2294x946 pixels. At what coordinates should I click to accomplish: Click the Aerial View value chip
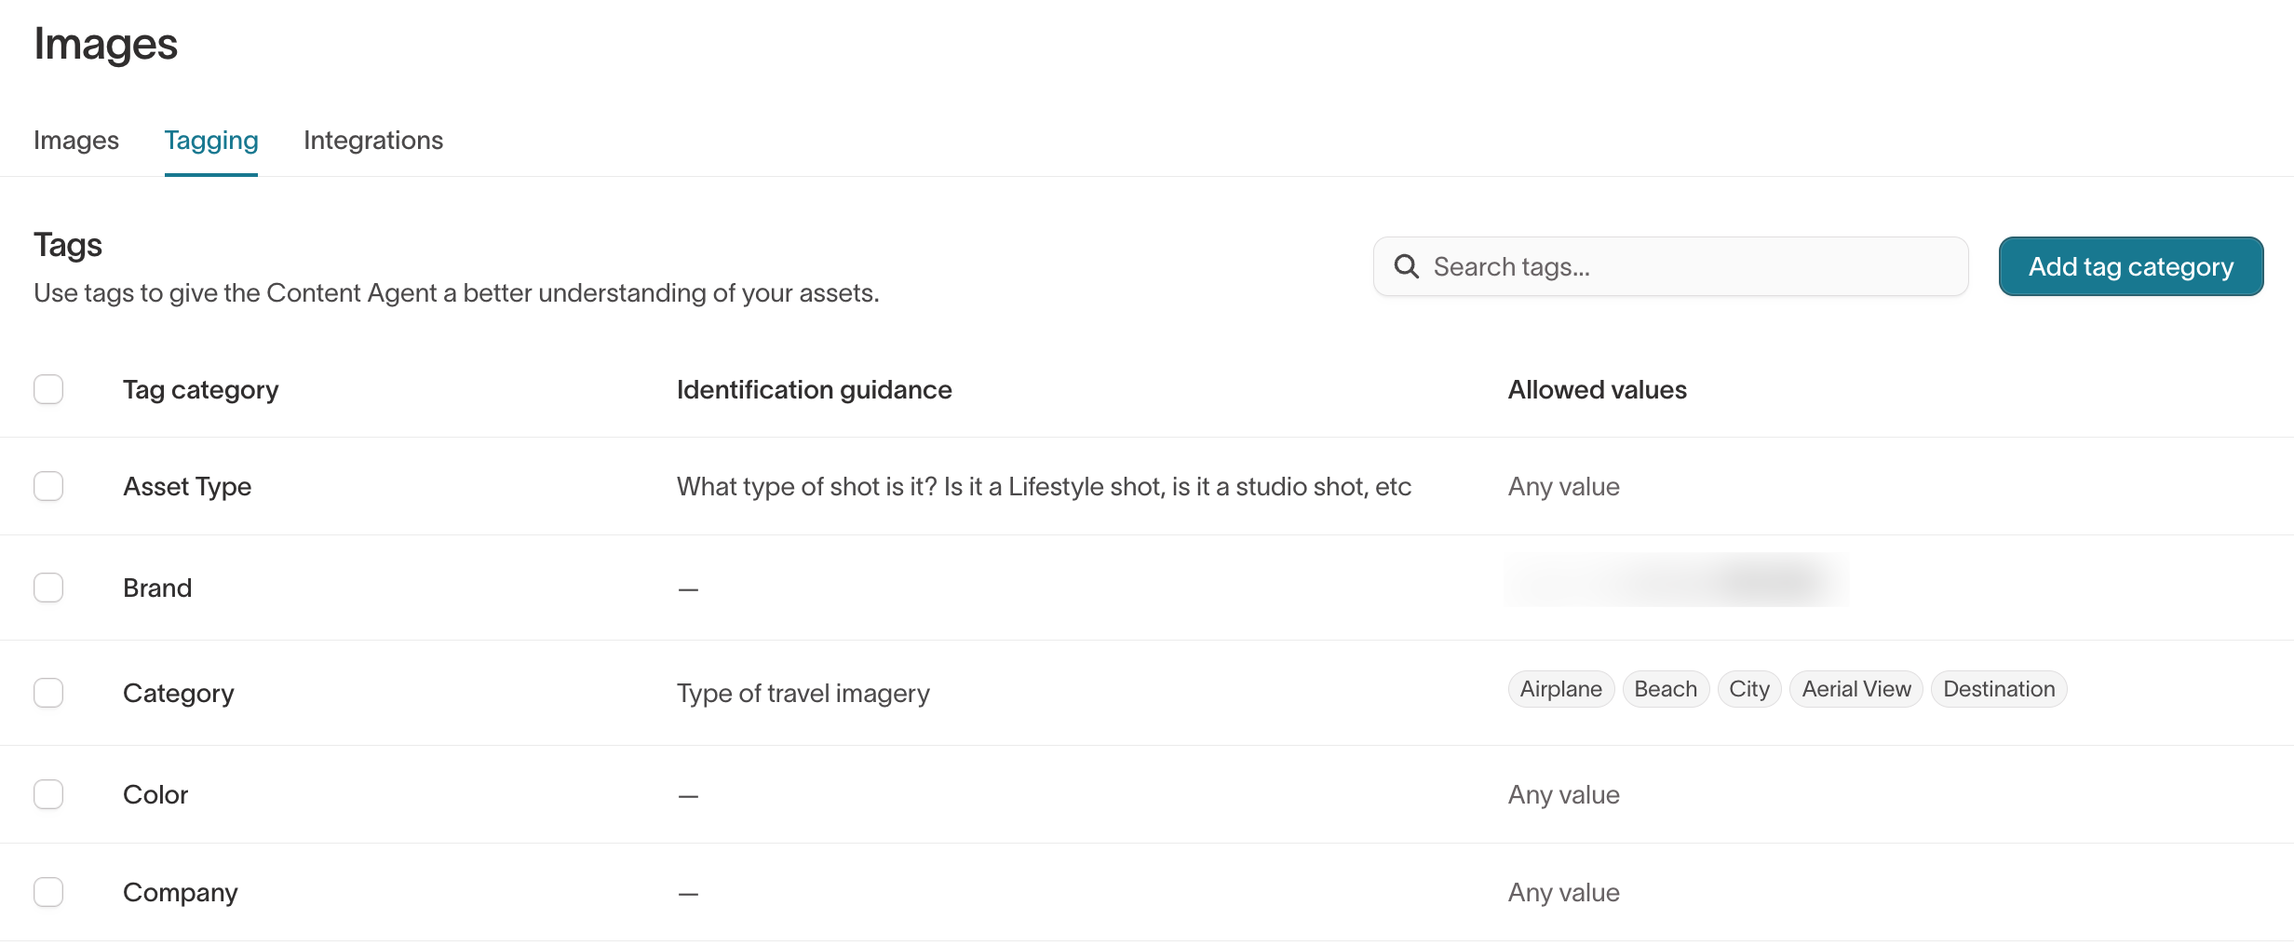tap(1856, 689)
